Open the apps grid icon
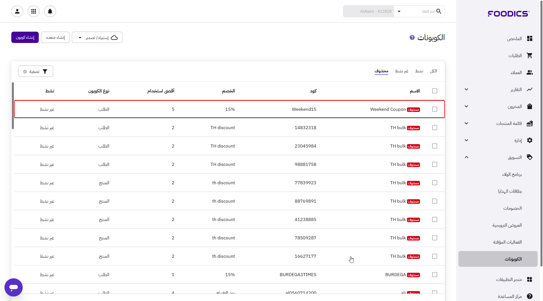This screenshot has height=301, width=543. 34,11
